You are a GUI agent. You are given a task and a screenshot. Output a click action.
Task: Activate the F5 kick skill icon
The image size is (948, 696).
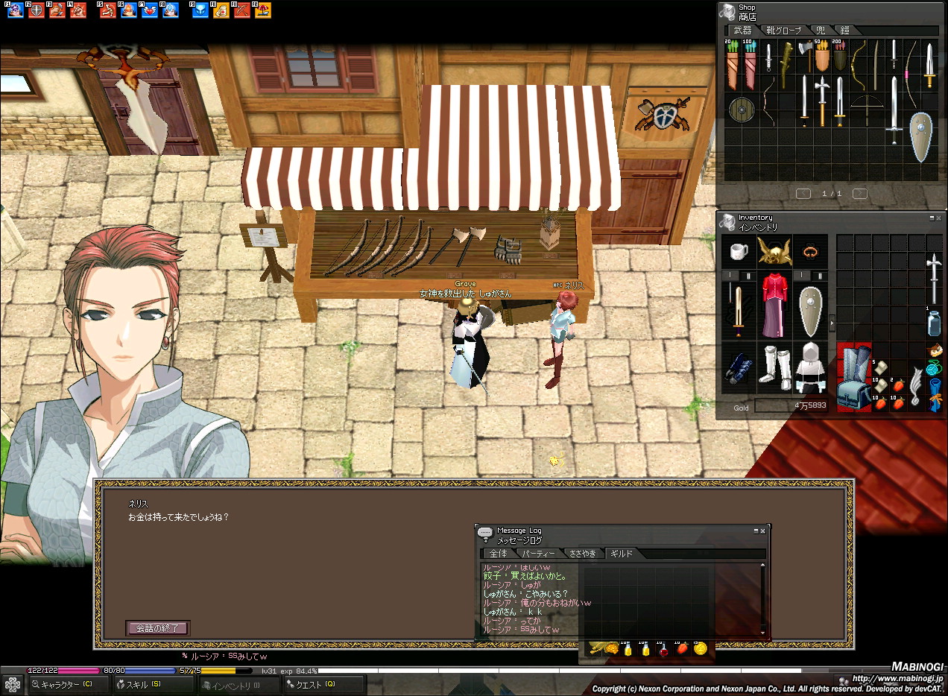pos(107,10)
